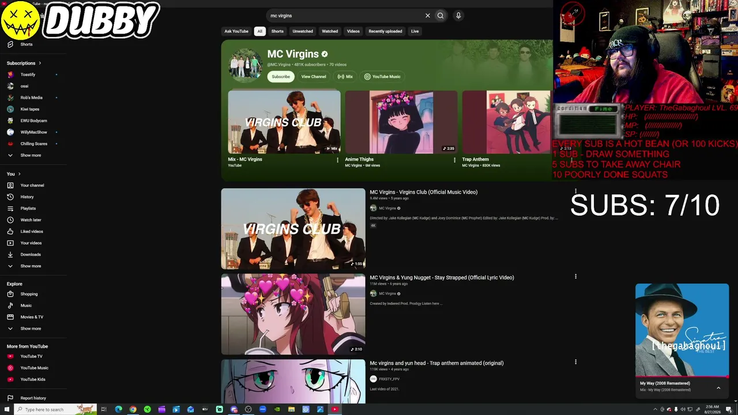Select the Shorts filter chip
The image size is (738, 415).
277,31
